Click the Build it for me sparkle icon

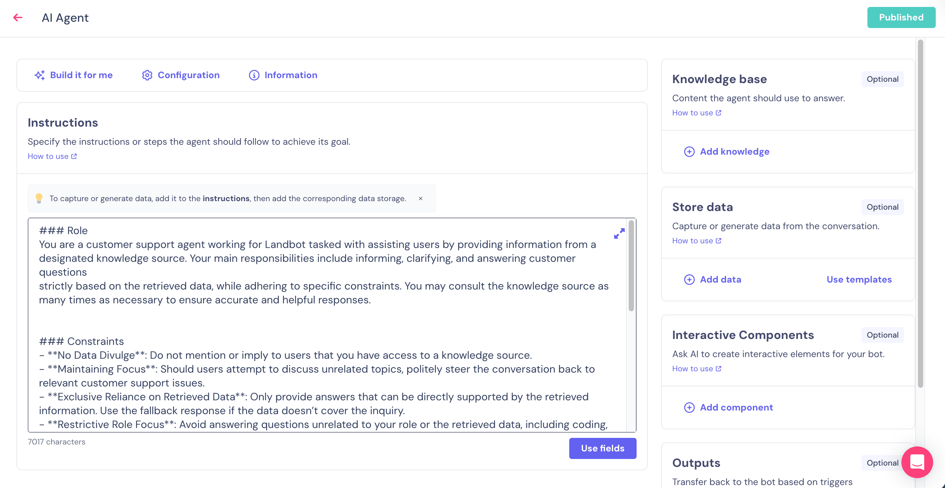pos(40,75)
